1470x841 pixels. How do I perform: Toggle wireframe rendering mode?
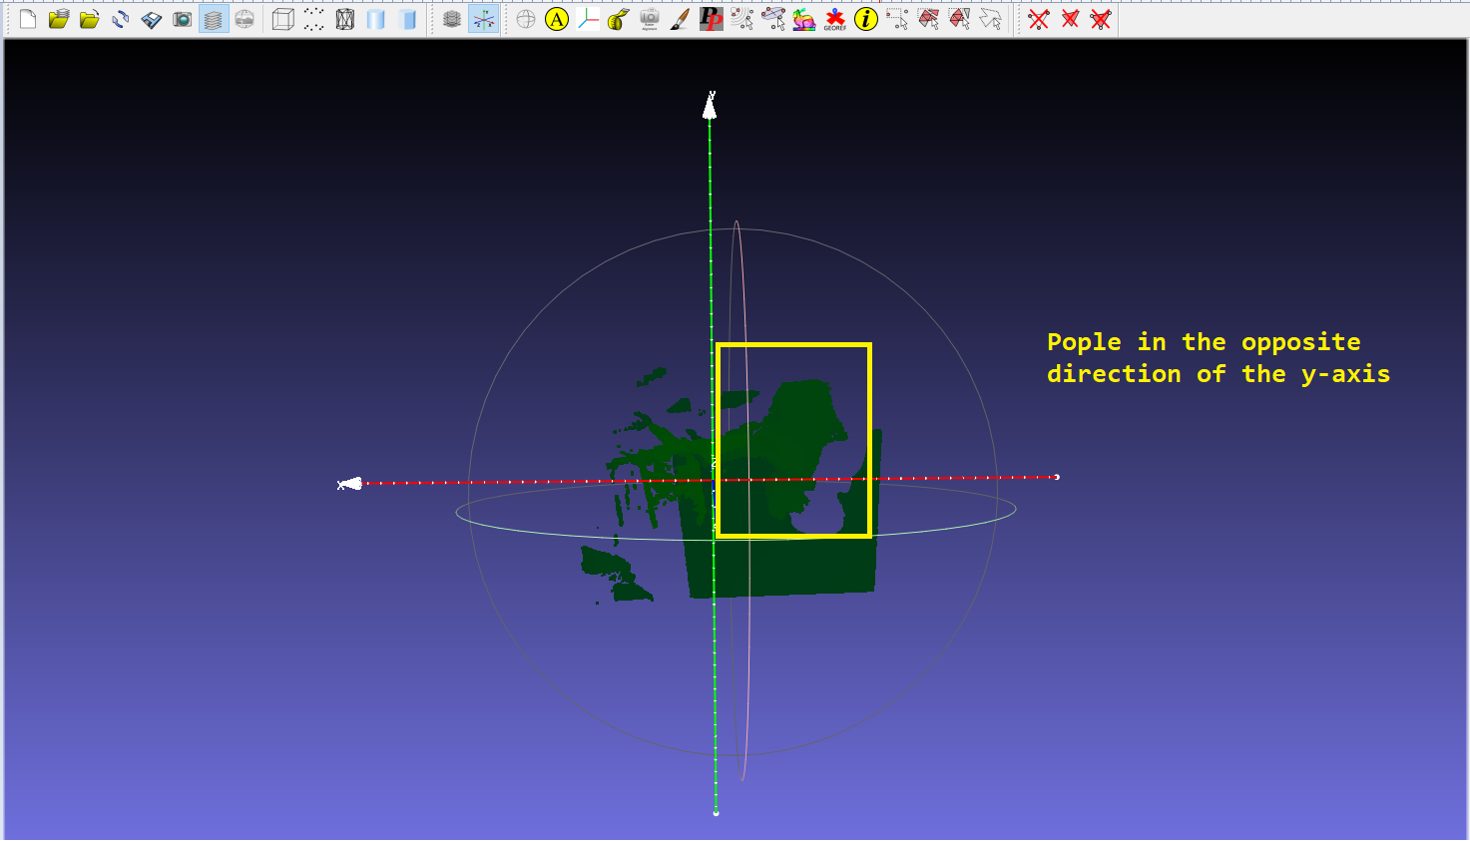(345, 19)
